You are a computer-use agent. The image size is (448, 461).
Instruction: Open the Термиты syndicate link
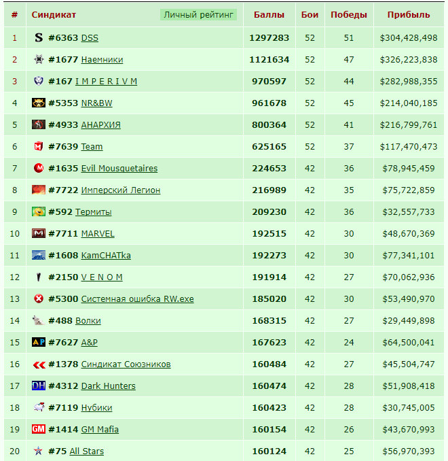pos(94,212)
